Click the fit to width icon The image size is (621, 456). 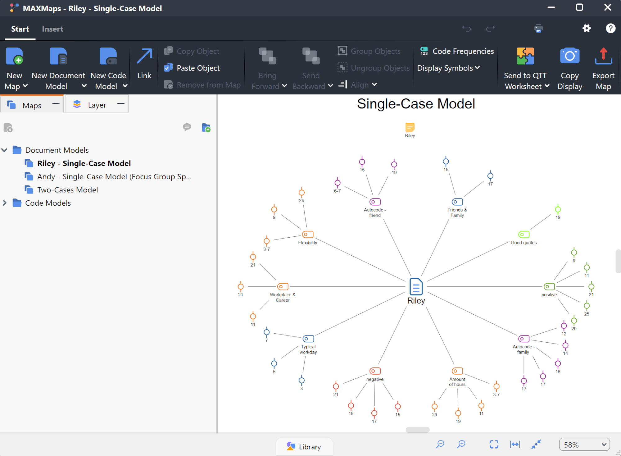click(x=515, y=445)
